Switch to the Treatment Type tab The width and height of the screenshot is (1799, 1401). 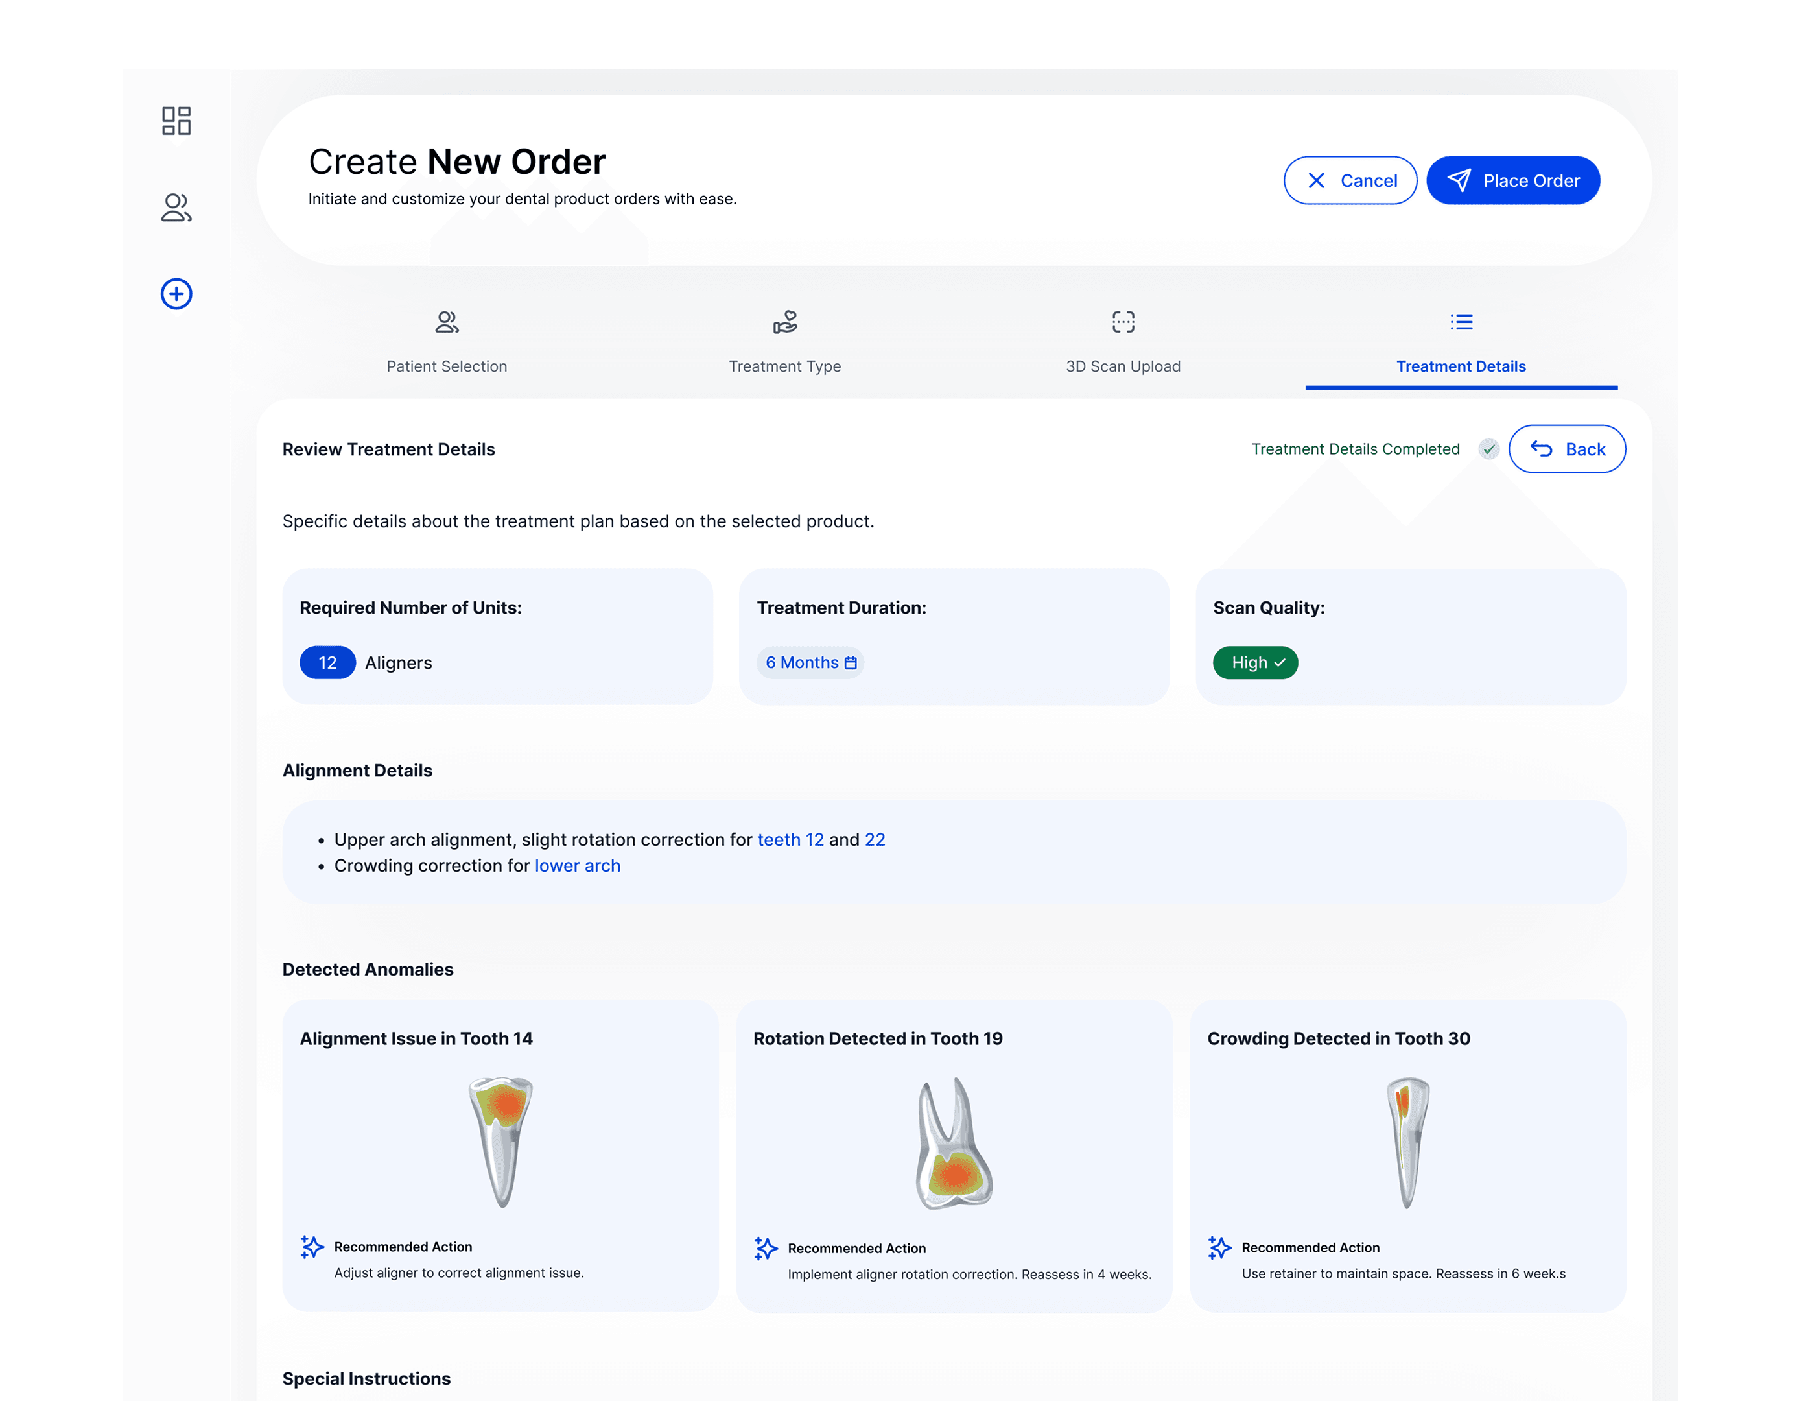coord(785,366)
